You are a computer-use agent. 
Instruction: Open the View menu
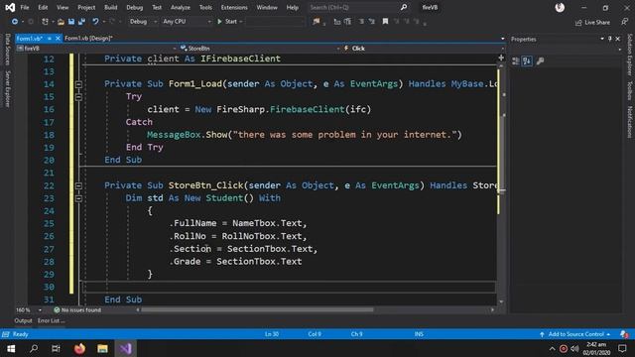tap(63, 7)
